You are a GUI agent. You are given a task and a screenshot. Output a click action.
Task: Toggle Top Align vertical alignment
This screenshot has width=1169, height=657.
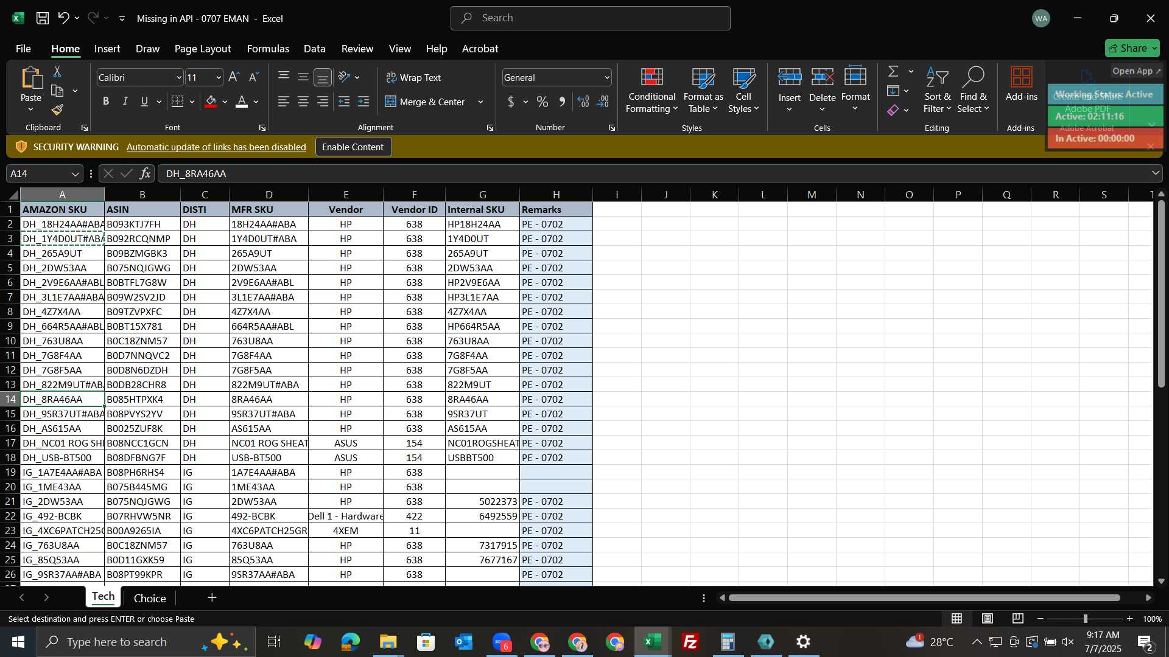(x=284, y=77)
